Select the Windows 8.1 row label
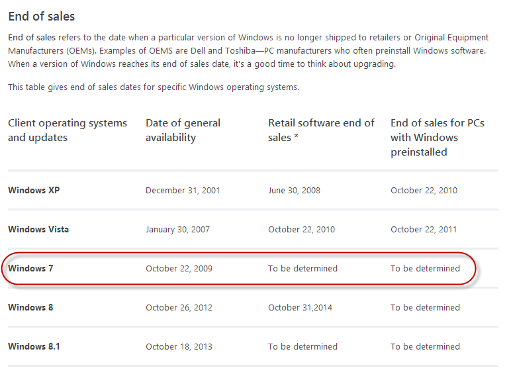511x380 pixels. tap(34, 347)
